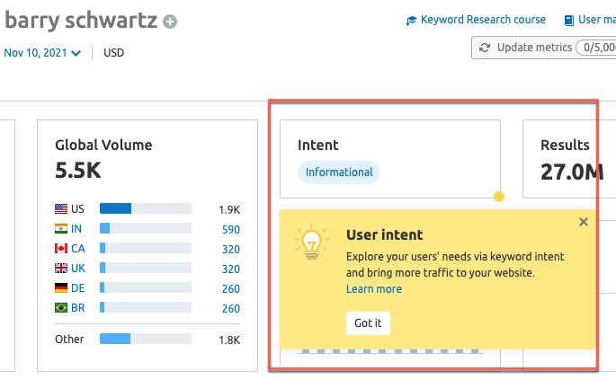Click the 320 volume value for UK
Screen dimensions: 616x388
click(231, 269)
